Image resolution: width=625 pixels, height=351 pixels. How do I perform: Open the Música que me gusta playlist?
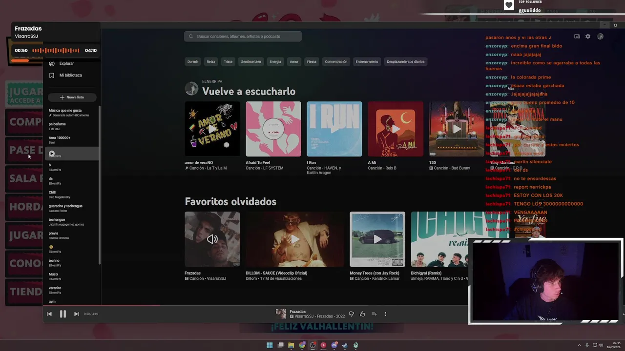click(72, 113)
